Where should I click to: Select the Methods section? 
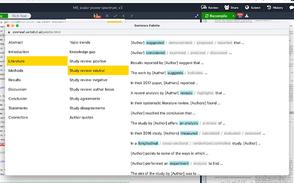[x=16, y=70]
